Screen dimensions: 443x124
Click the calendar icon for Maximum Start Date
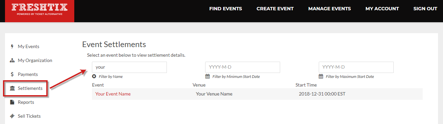[x=321, y=76]
